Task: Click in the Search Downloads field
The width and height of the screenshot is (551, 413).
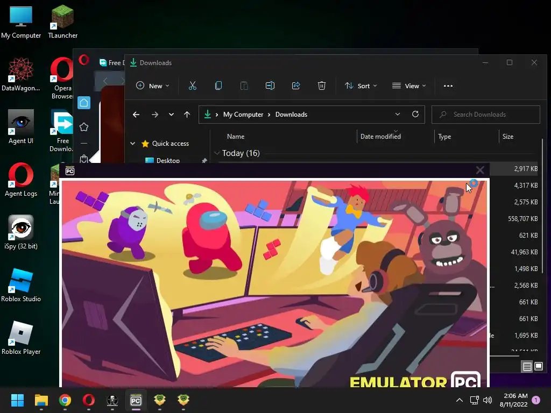Action: tap(486, 115)
